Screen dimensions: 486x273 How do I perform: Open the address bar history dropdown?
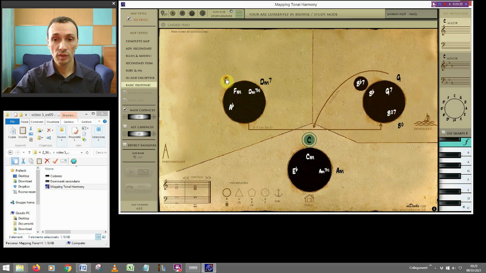click(x=82, y=152)
